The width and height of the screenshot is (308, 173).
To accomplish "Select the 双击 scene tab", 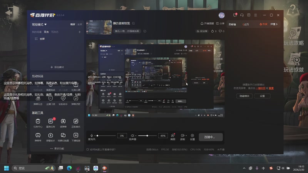I will click(x=46, y=32).
